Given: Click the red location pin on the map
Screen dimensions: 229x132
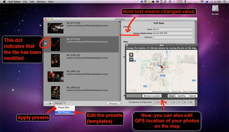Looking at the screenshot, I should [162, 67].
